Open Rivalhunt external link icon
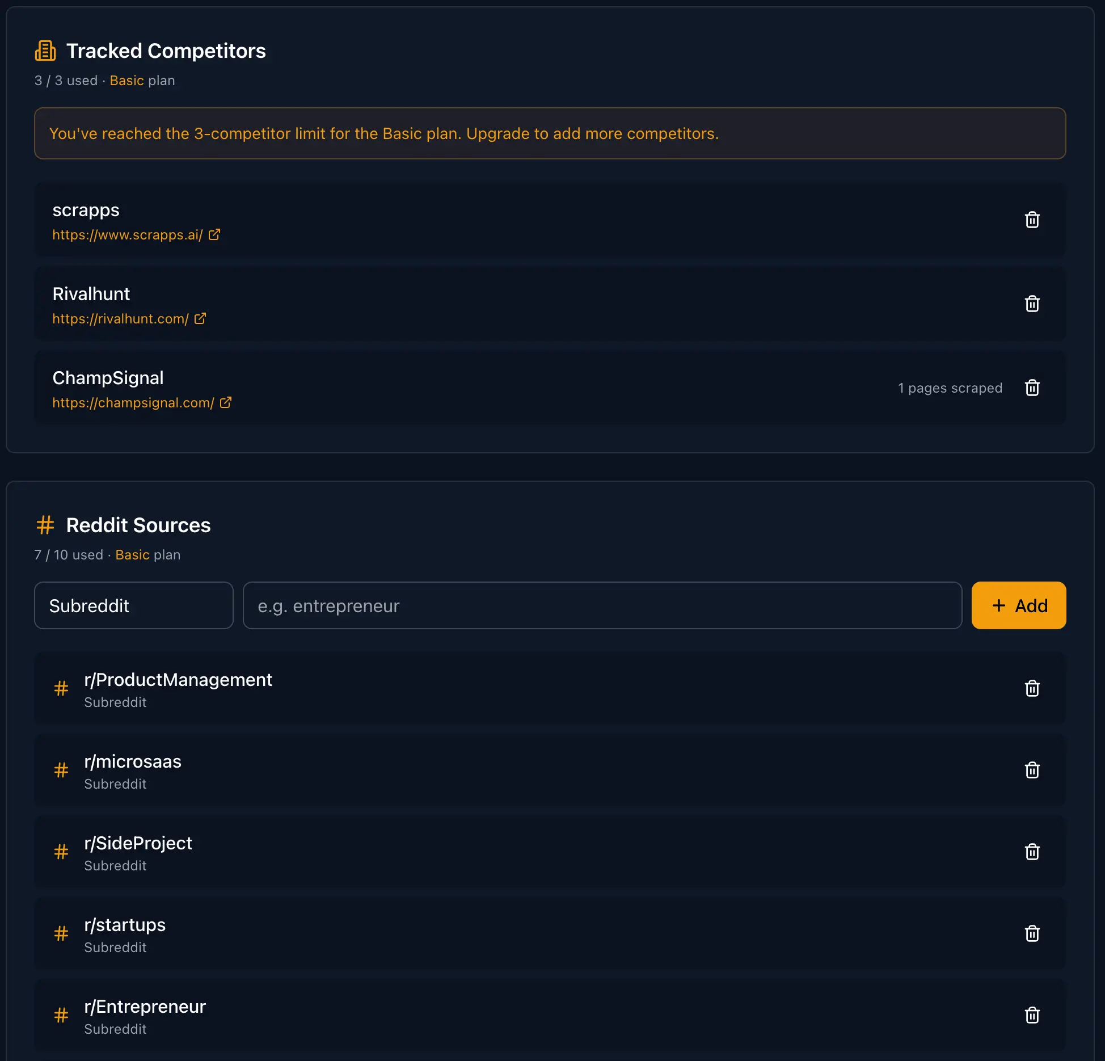The height and width of the screenshot is (1061, 1105). pyautogui.click(x=200, y=318)
